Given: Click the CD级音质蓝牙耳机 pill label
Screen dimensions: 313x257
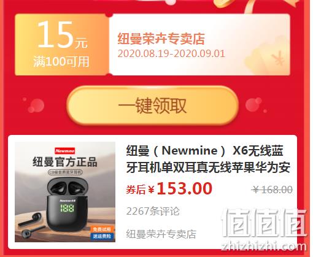Looking at the screenshot, I should tap(65, 172).
